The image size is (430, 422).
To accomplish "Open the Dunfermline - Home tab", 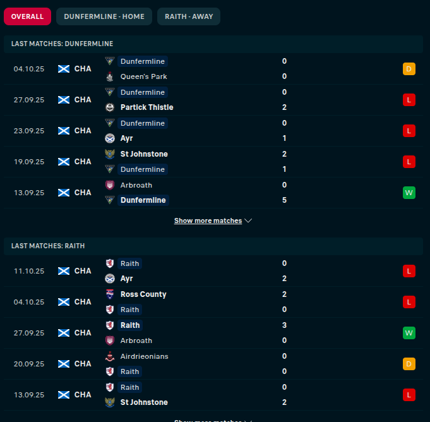I will [x=104, y=16].
